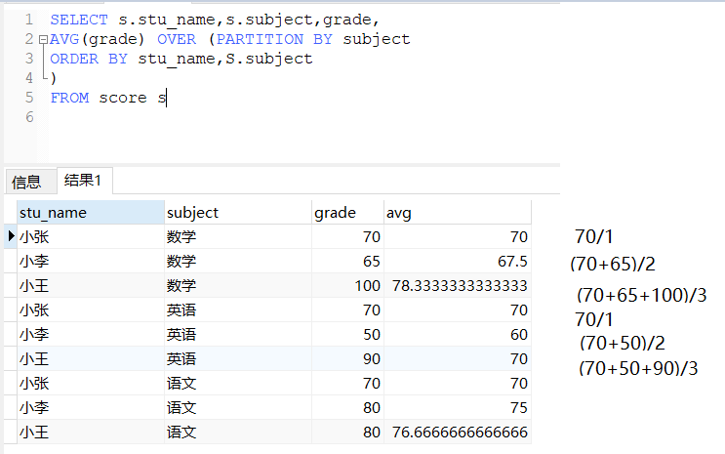Image resolution: width=725 pixels, height=454 pixels.
Task: Click the table name score in query
Action: point(123,98)
